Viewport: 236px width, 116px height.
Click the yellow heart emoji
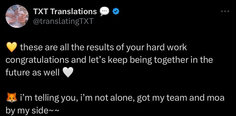[x=11, y=48]
